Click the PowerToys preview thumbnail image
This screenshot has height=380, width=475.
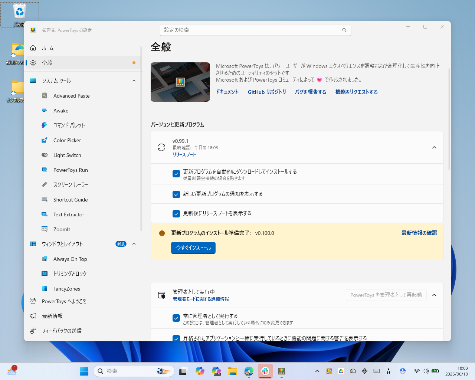coord(180,82)
